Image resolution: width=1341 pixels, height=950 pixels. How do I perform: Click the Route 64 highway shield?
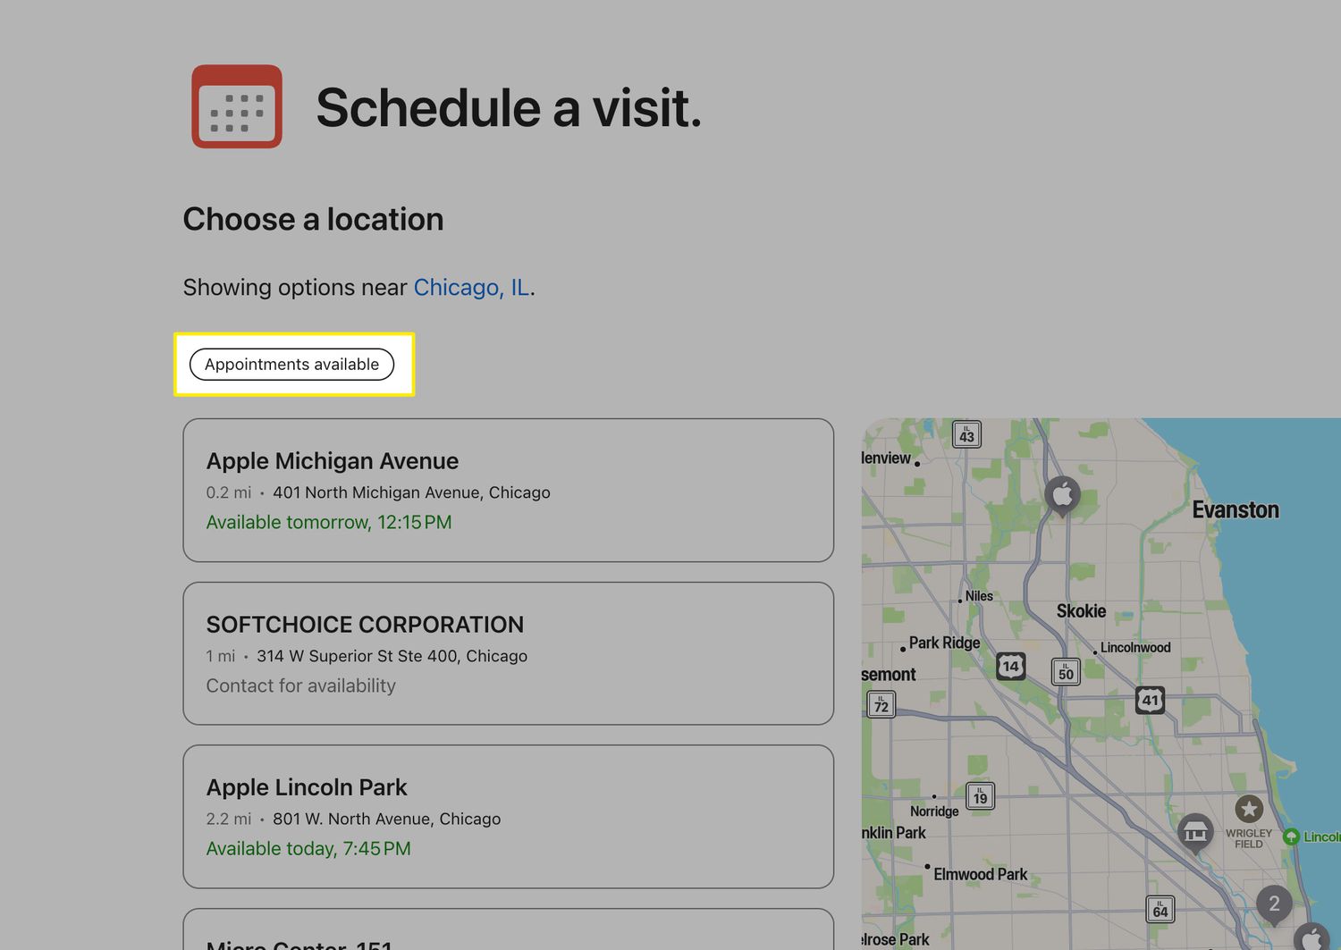1160,910
